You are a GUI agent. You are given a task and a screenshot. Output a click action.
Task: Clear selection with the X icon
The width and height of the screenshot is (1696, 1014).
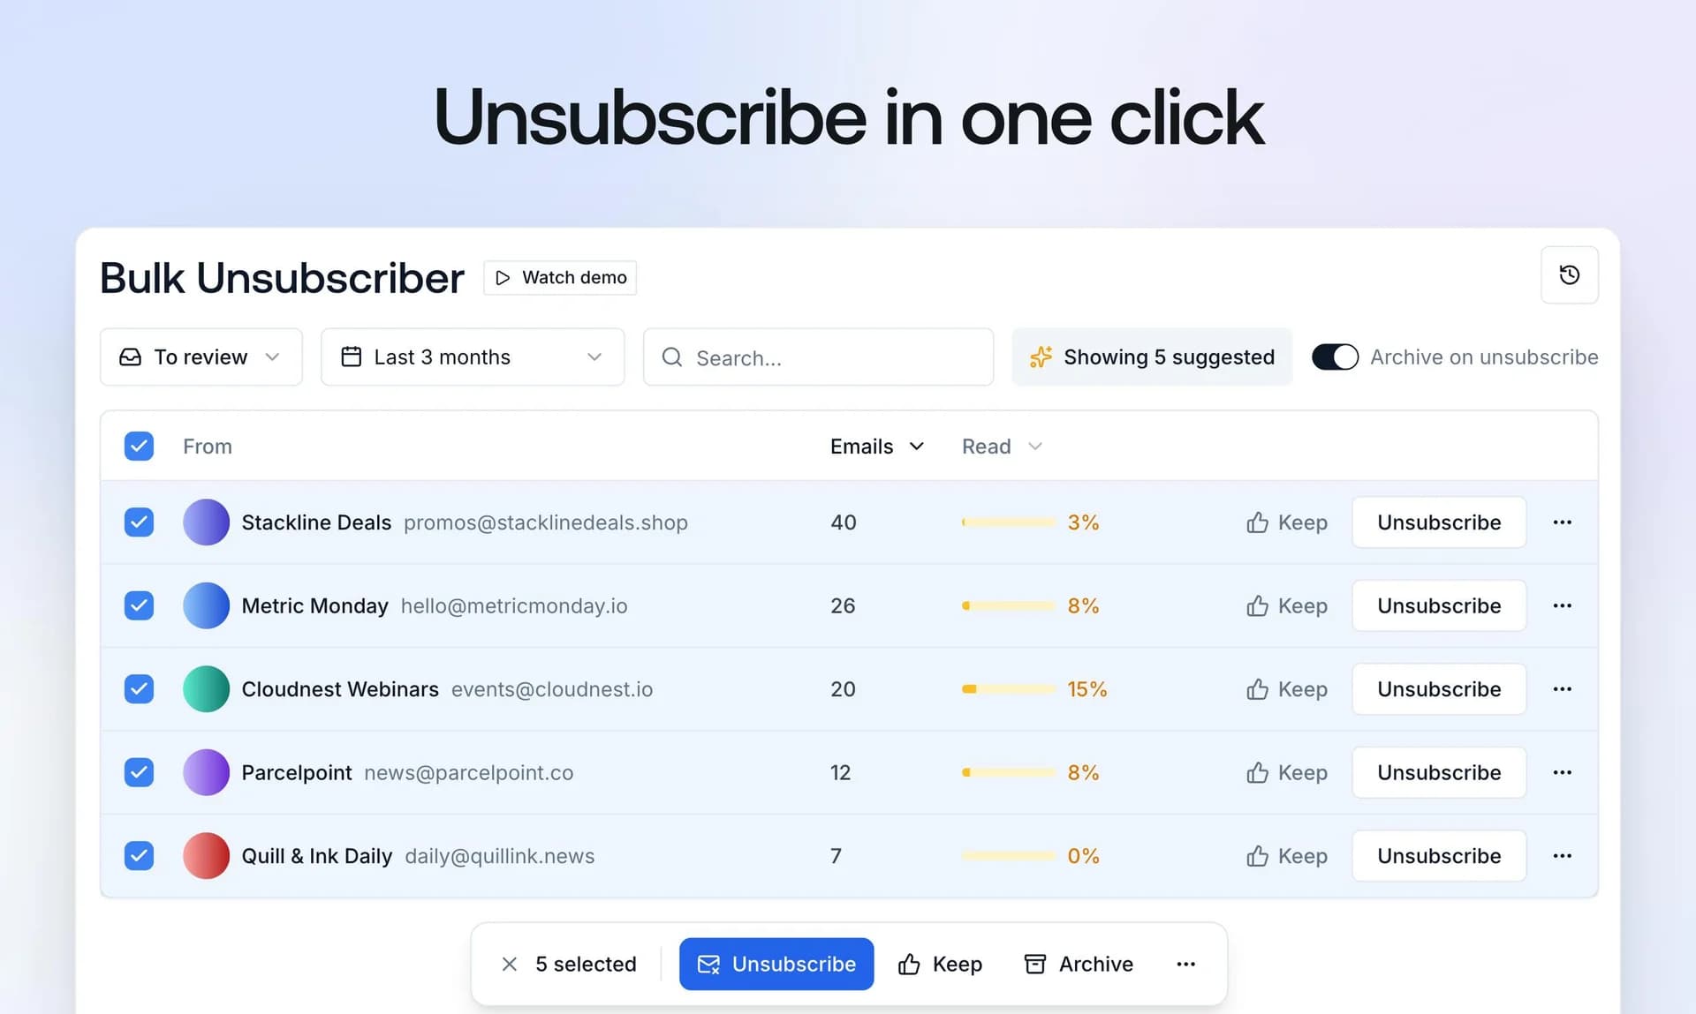pos(509,965)
